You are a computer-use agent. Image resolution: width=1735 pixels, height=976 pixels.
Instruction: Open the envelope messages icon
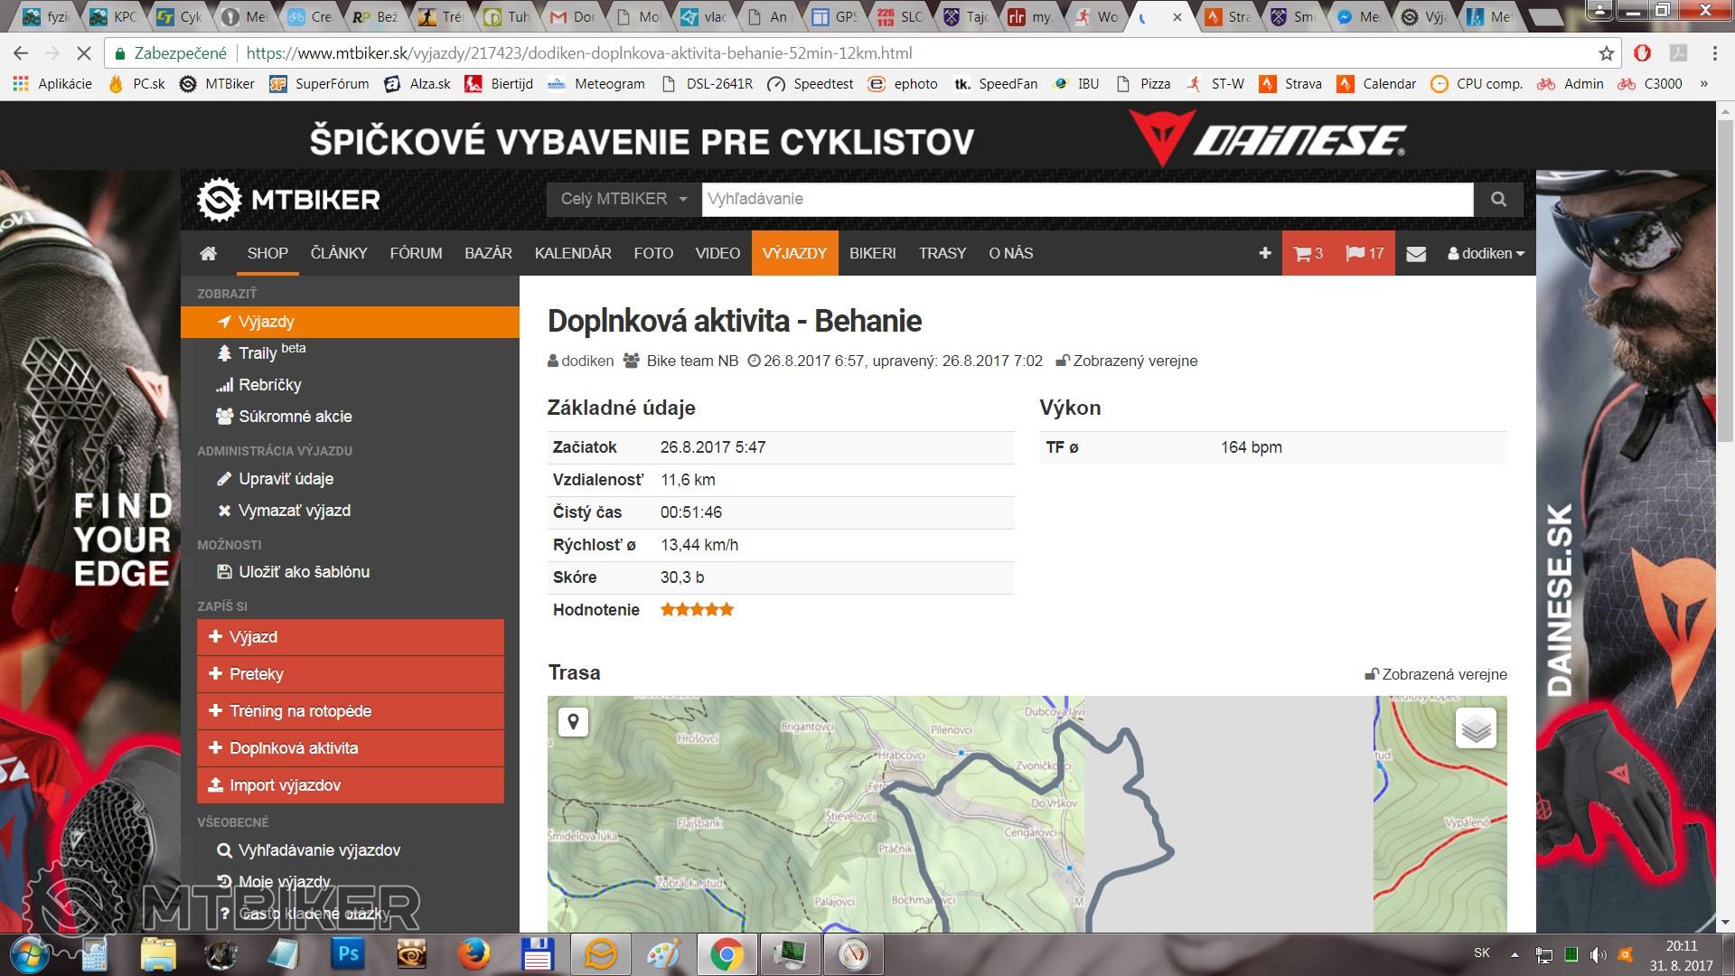click(x=1416, y=254)
